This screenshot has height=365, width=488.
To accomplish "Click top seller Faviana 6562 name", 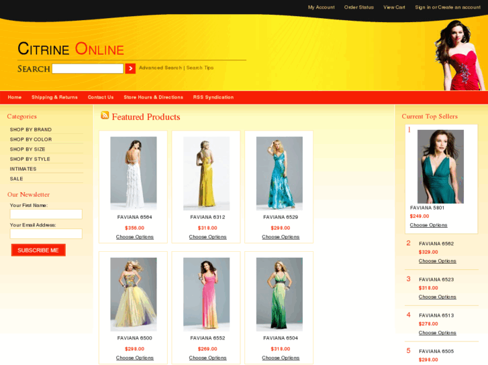I will pyautogui.click(x=436, y=244).
